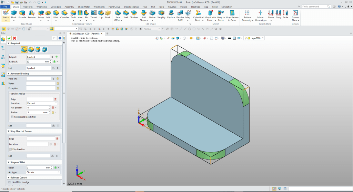Image resolution: width=353 pixels, height=192 pixels.
Task: Click the black color swatch in view toolbar
Action: tap(229, 38)
